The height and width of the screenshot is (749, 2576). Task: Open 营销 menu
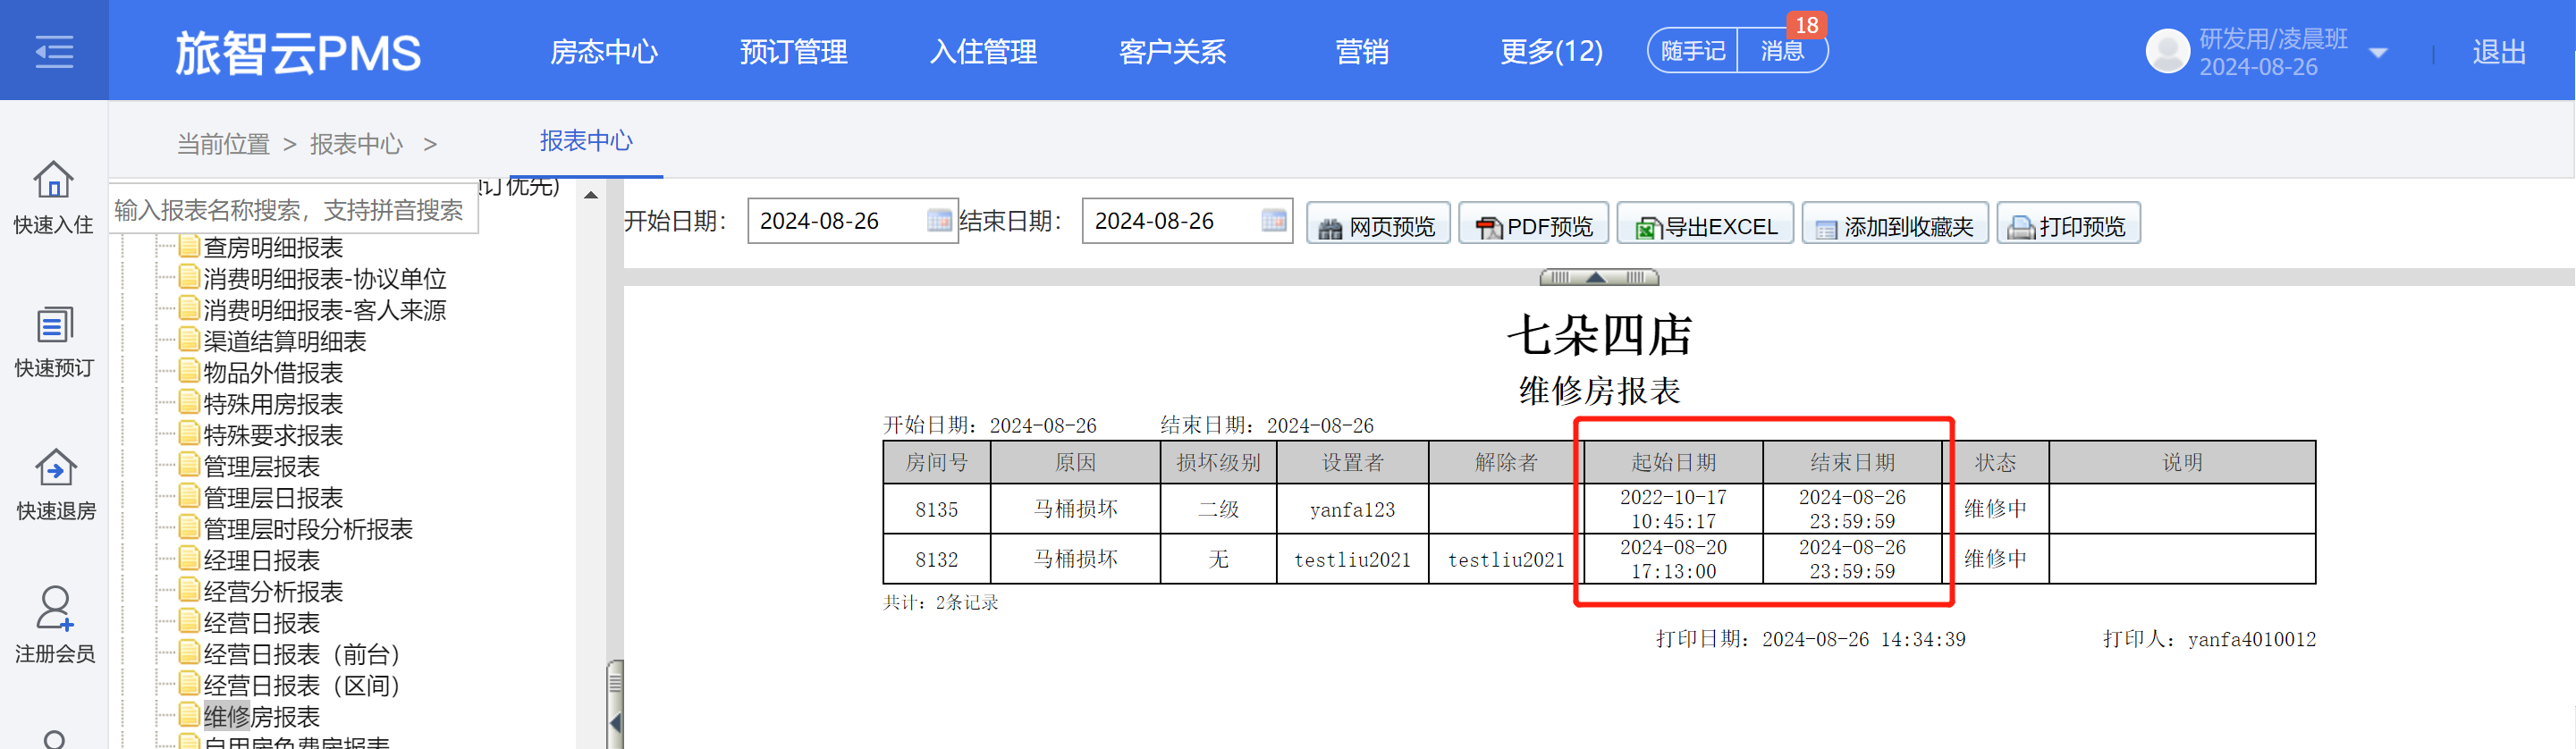1362,52
